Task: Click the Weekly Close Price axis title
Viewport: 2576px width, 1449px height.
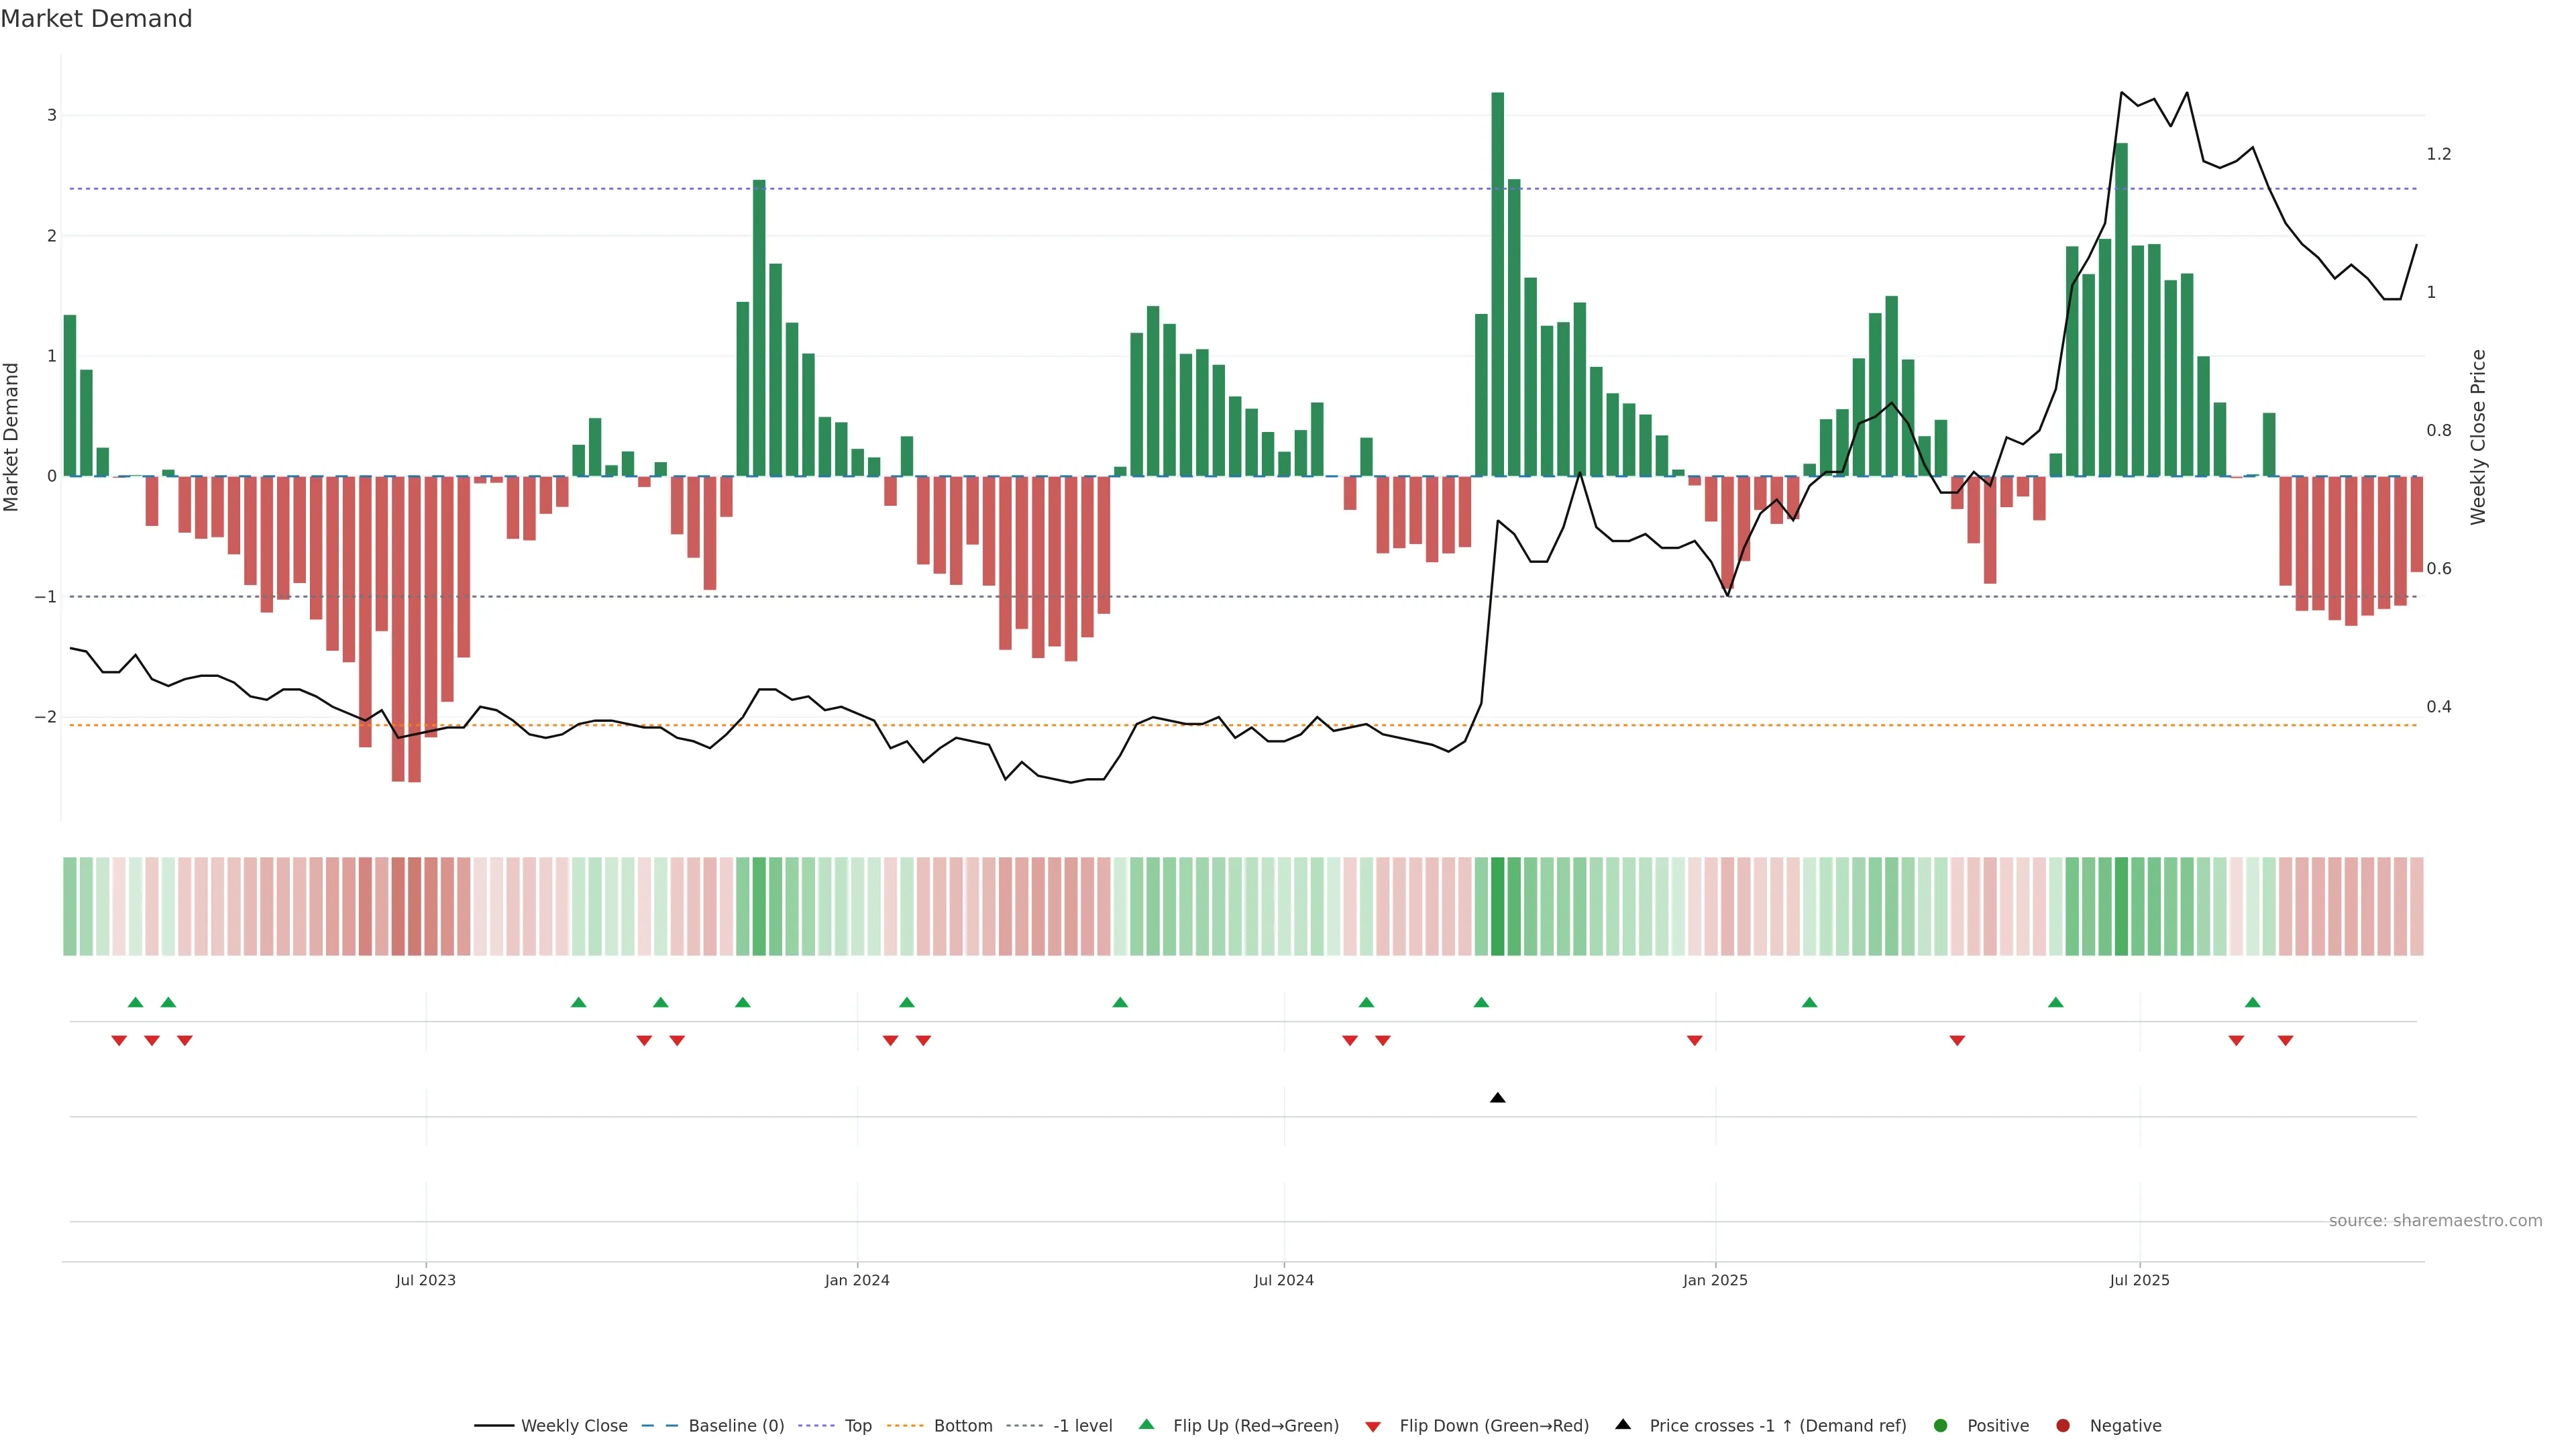Action: coord(2478,437)
